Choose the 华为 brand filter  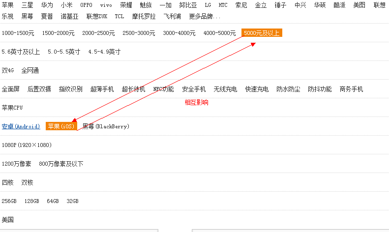pyautogui.click(x=47, y=5)
